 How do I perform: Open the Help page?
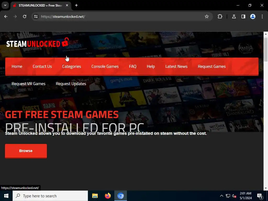pos(151,66)
